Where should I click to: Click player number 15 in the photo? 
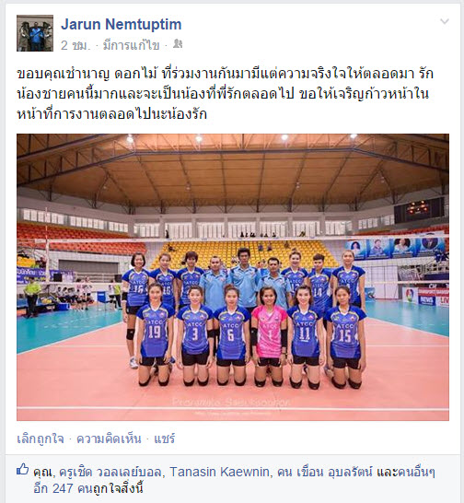pos(345,337)
